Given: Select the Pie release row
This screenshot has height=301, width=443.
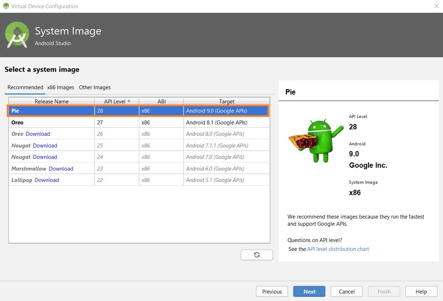Looking at the screenshot, I should (x=139, y=111).
